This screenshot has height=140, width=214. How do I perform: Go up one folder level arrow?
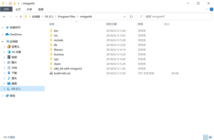(x=21, y=17)
